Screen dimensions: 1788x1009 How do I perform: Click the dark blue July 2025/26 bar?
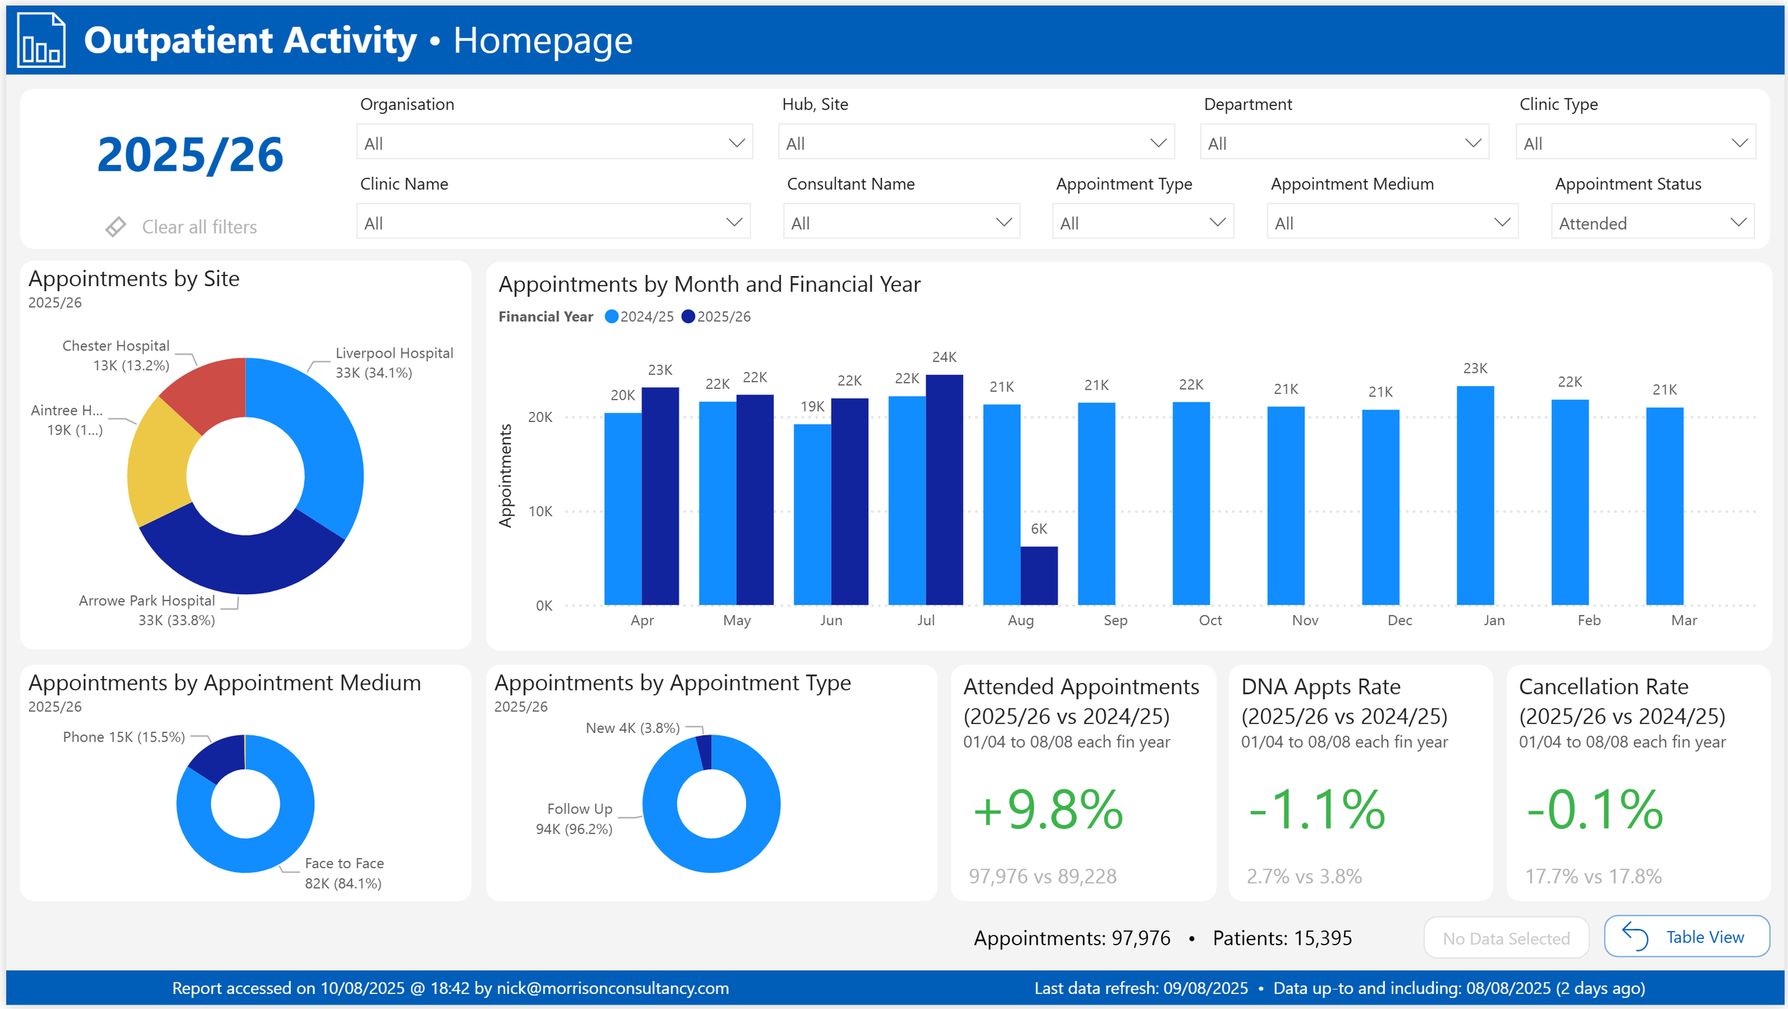pos(944,490)
